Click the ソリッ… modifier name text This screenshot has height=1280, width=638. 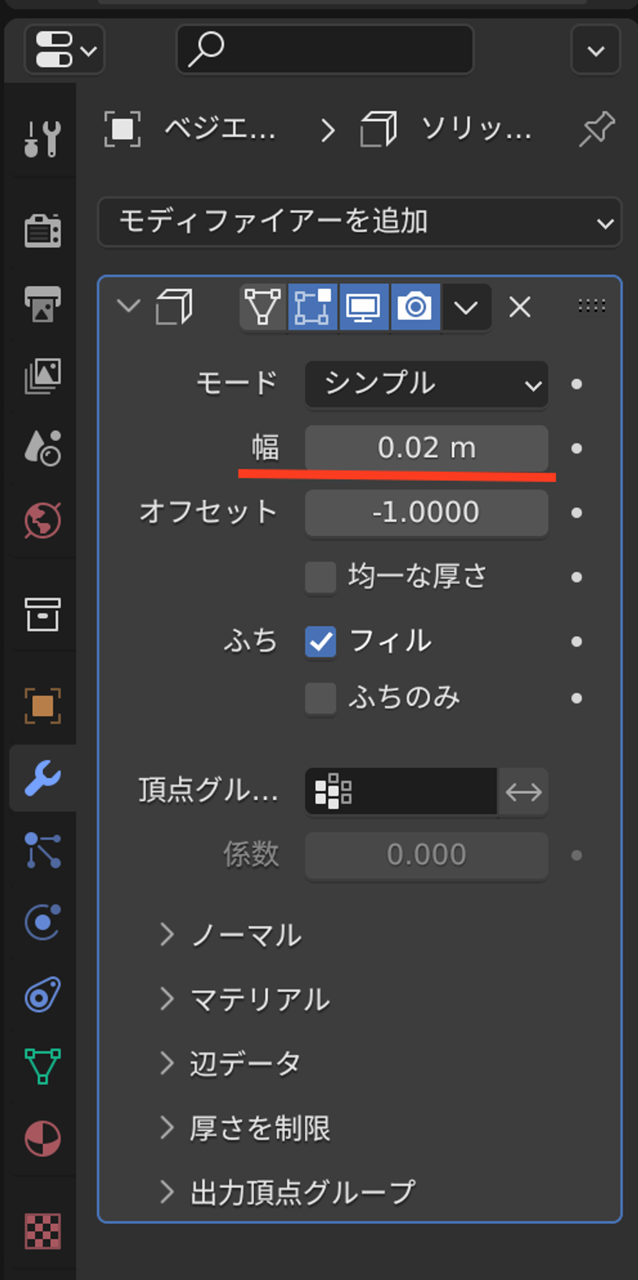[x=477, y=129]
